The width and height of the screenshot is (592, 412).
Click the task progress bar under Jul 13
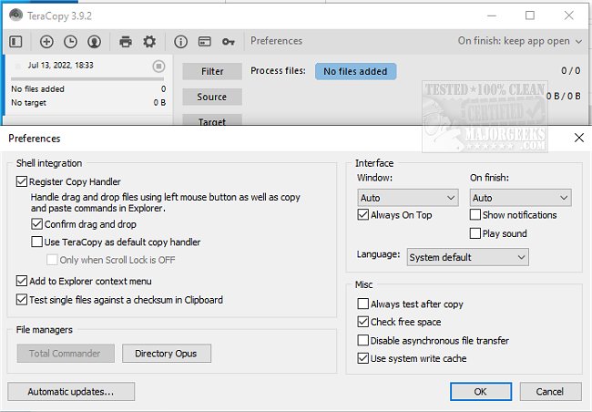pos(87,79)
